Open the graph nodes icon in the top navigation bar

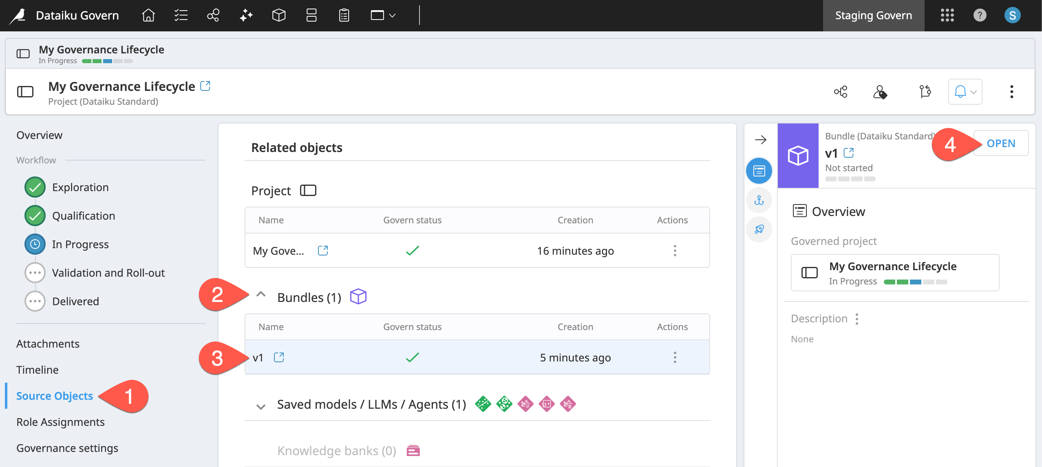[x=213, y=15]
